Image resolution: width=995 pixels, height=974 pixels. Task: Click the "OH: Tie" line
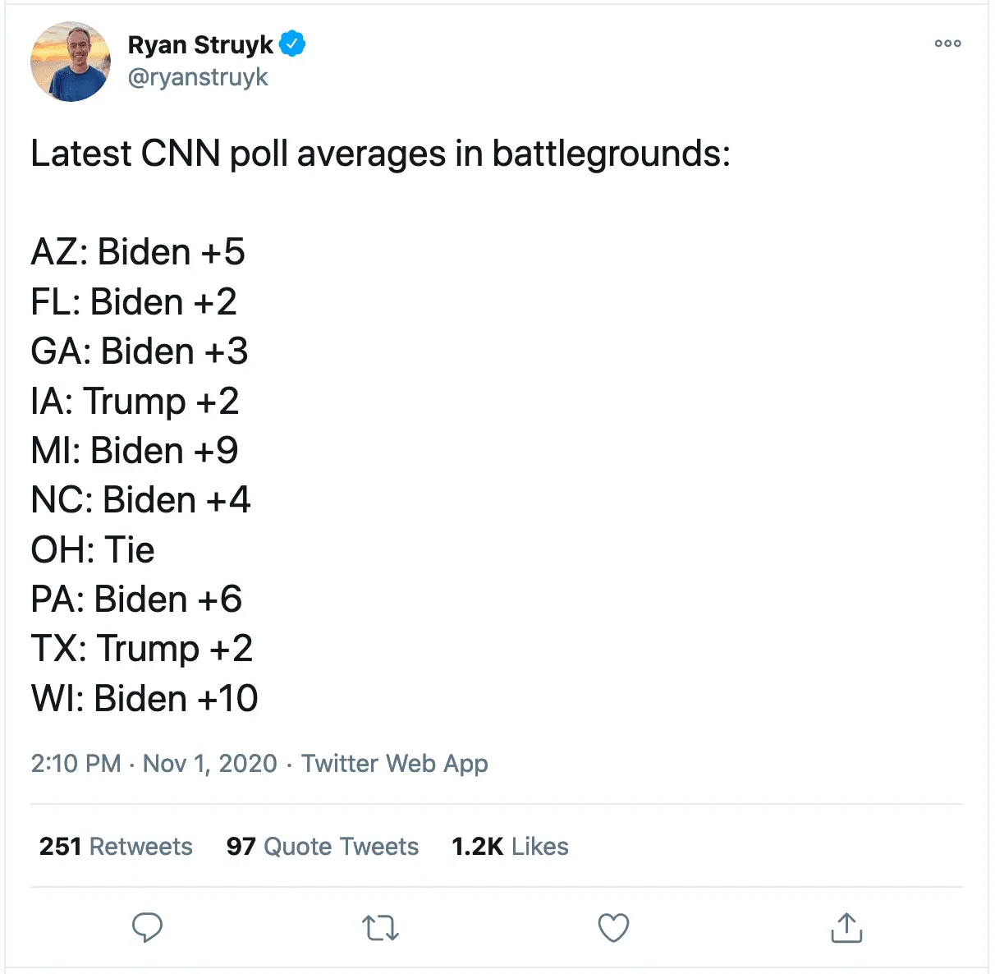(93, 549)
